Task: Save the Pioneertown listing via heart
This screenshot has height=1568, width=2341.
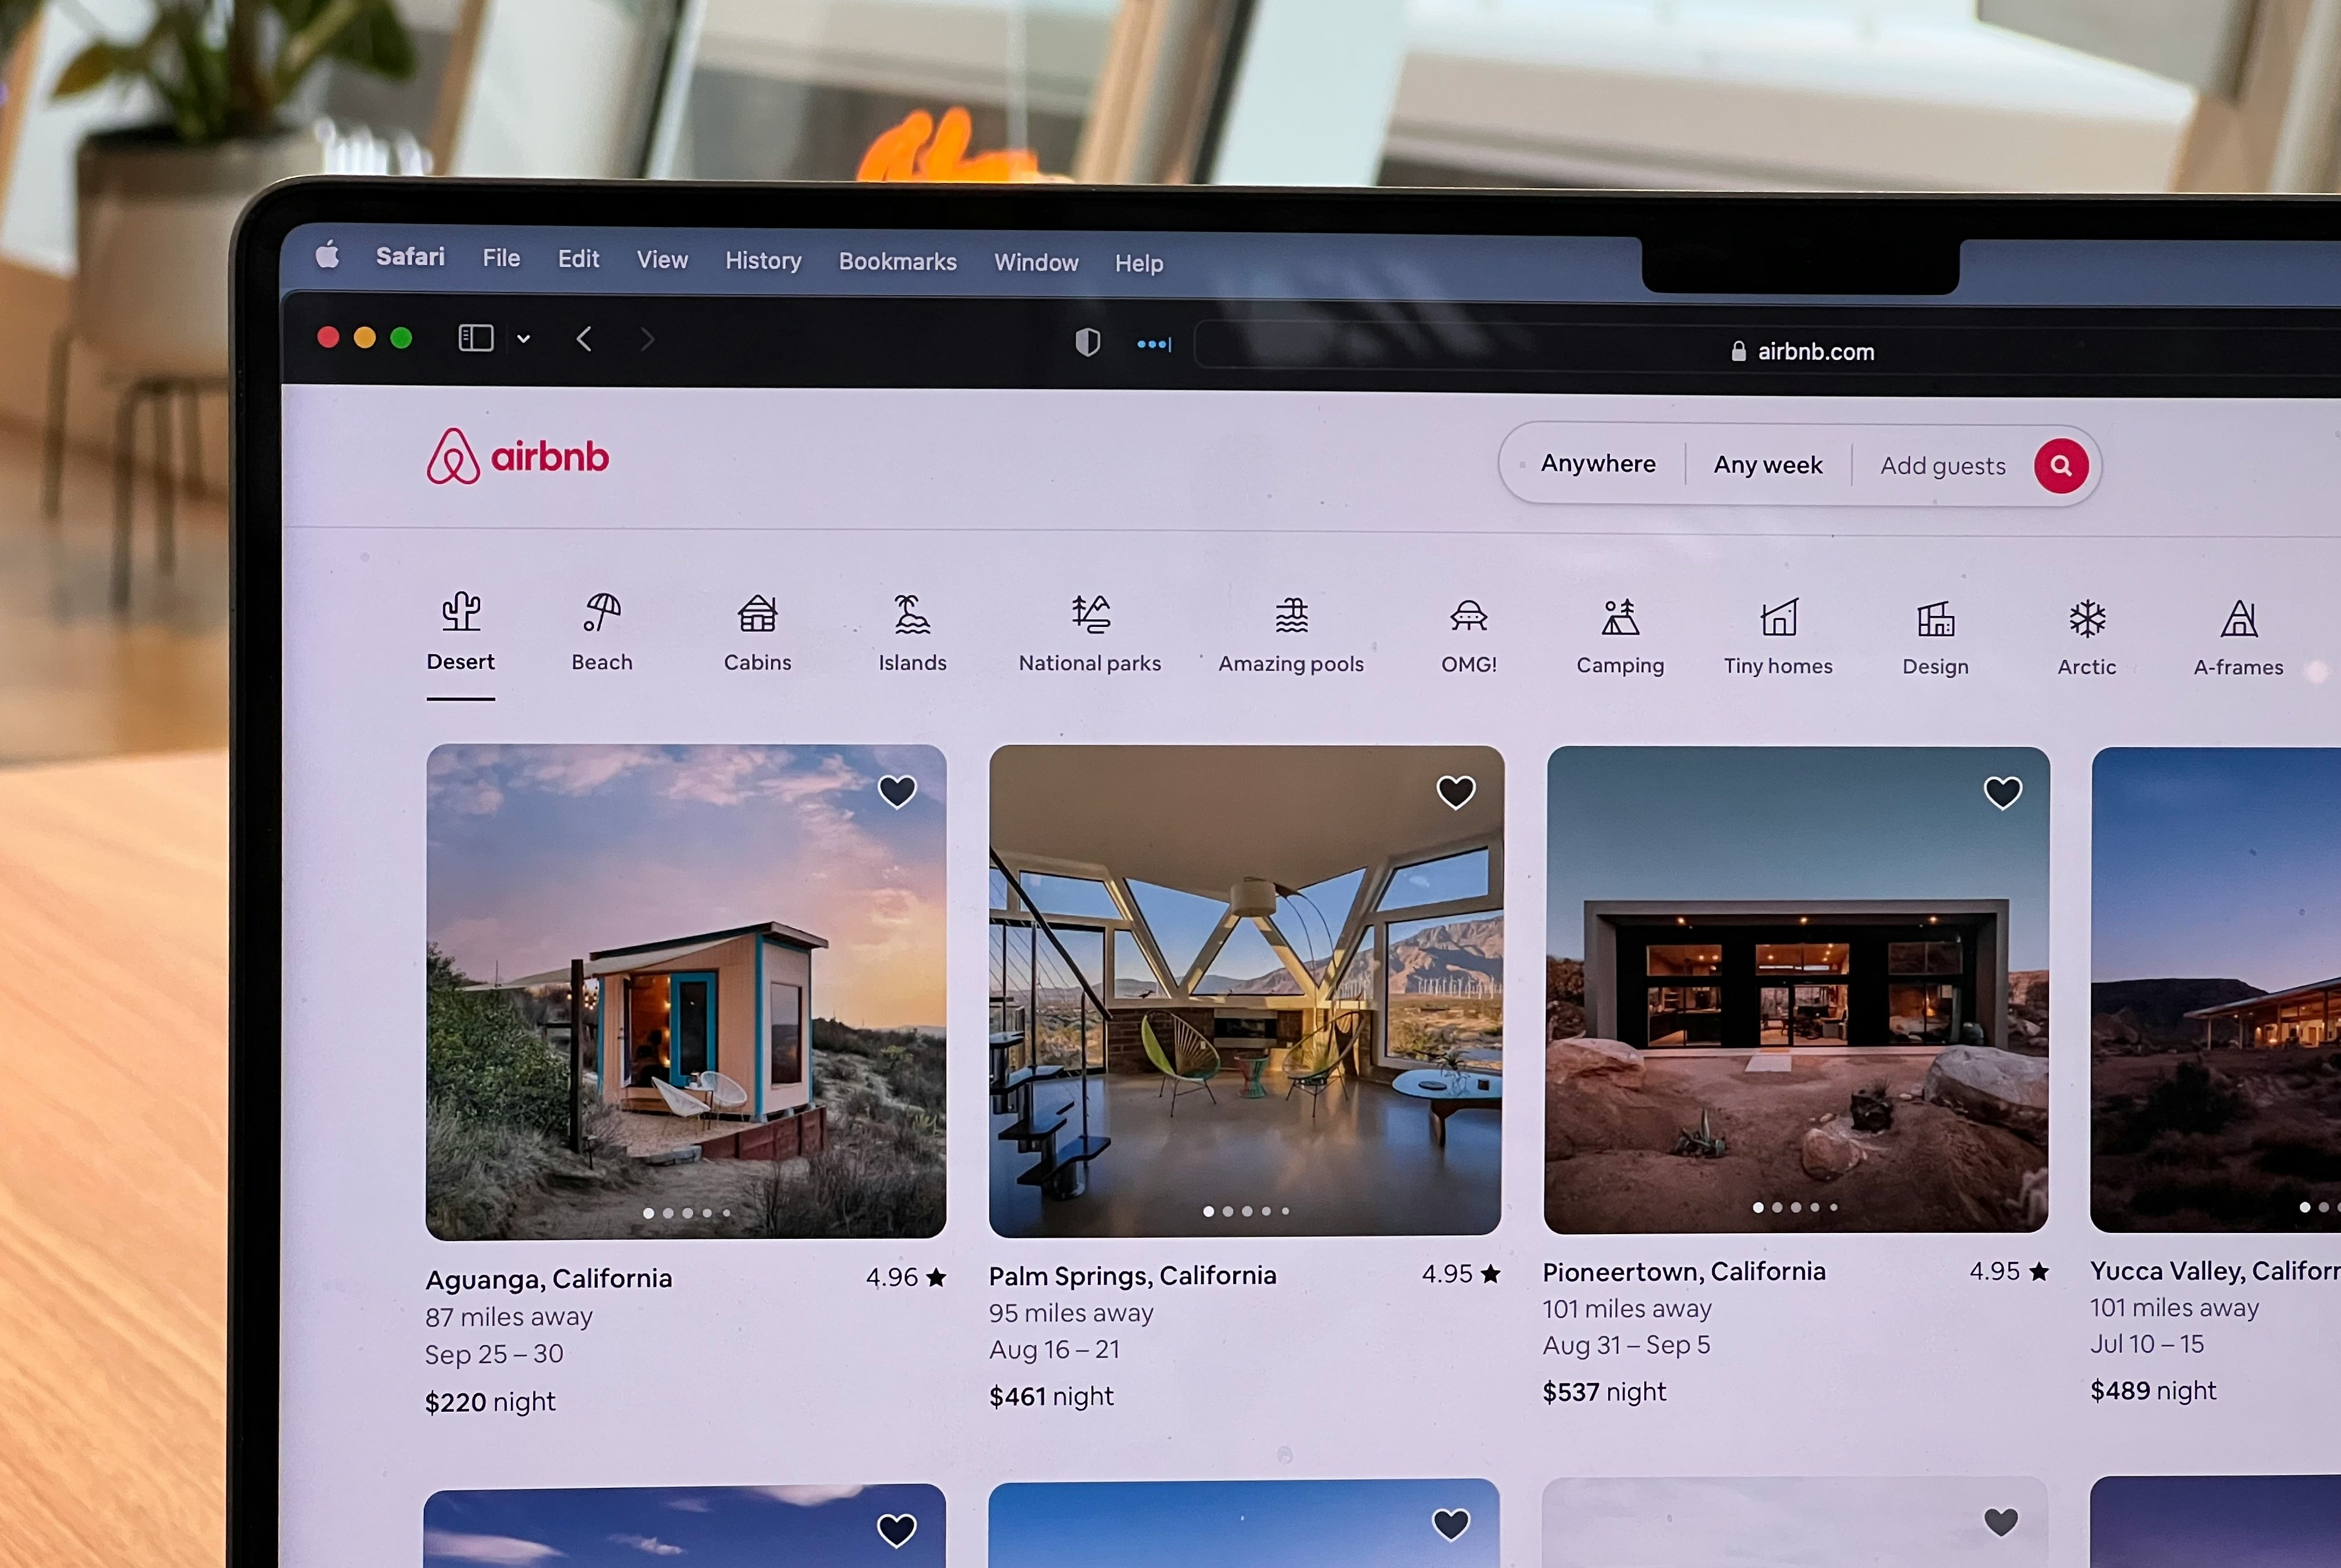Action: coord(2002,793)
